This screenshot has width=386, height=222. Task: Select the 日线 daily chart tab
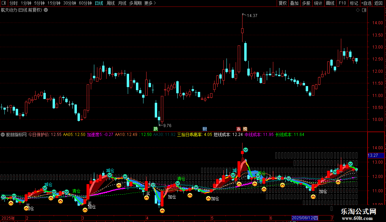(99, 3)
